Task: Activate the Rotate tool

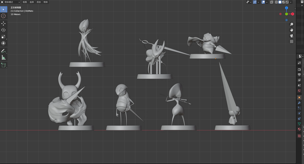Action: [x=4, y=30]
